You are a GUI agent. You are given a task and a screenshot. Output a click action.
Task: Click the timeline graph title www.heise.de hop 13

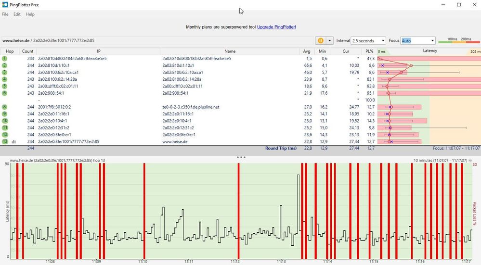click(x=57, y=160)
